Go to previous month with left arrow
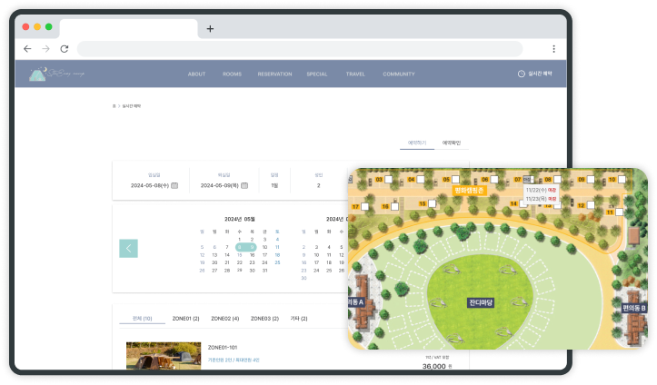 pyautogui.click(x=128, y=248)
